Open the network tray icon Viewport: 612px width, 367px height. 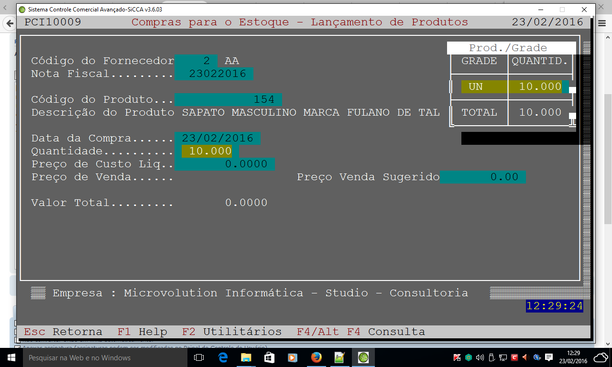(503, 357)
